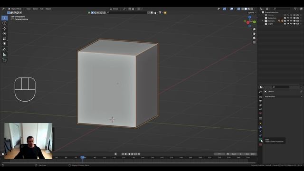Expand the Camera collection in outliner

click(263, 21)
